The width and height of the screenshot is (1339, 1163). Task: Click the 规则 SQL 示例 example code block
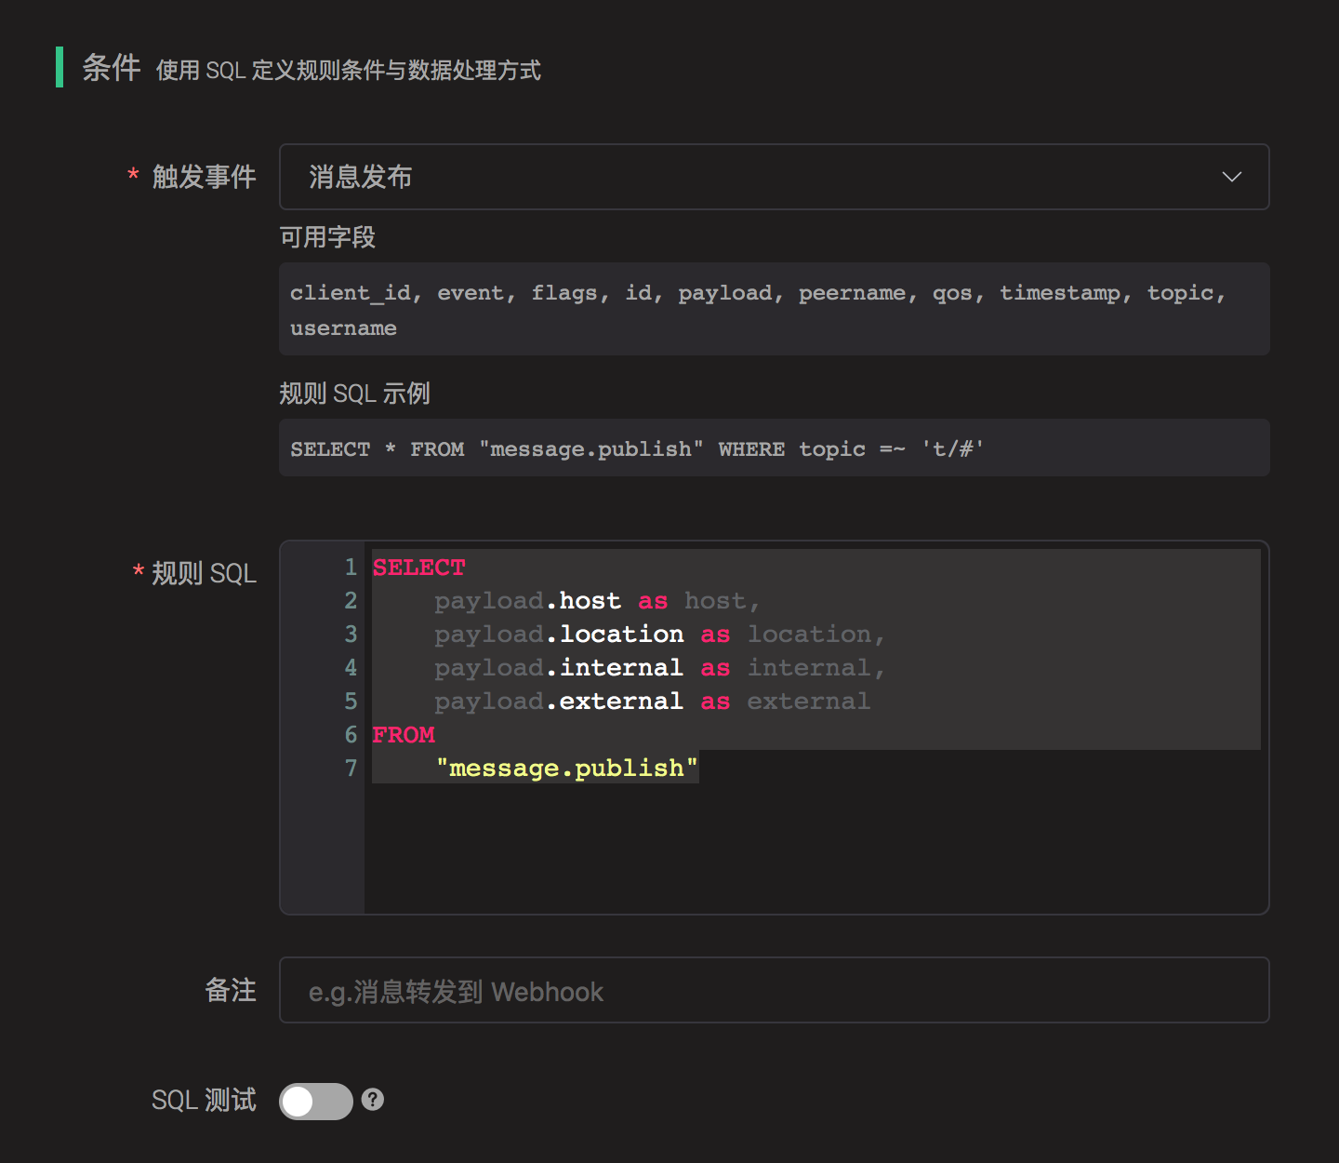point(774,448)
